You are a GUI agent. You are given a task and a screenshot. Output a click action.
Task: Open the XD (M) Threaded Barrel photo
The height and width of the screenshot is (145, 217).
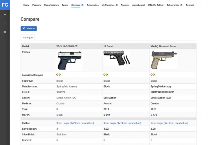point(164,60)
